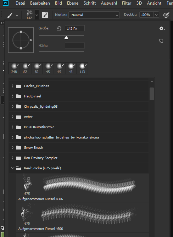Expand the Hautpinsel folder

(x=12, y=96)
